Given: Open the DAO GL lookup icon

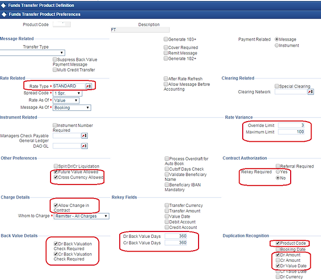Looking at the screenshot, I should 85,146.
